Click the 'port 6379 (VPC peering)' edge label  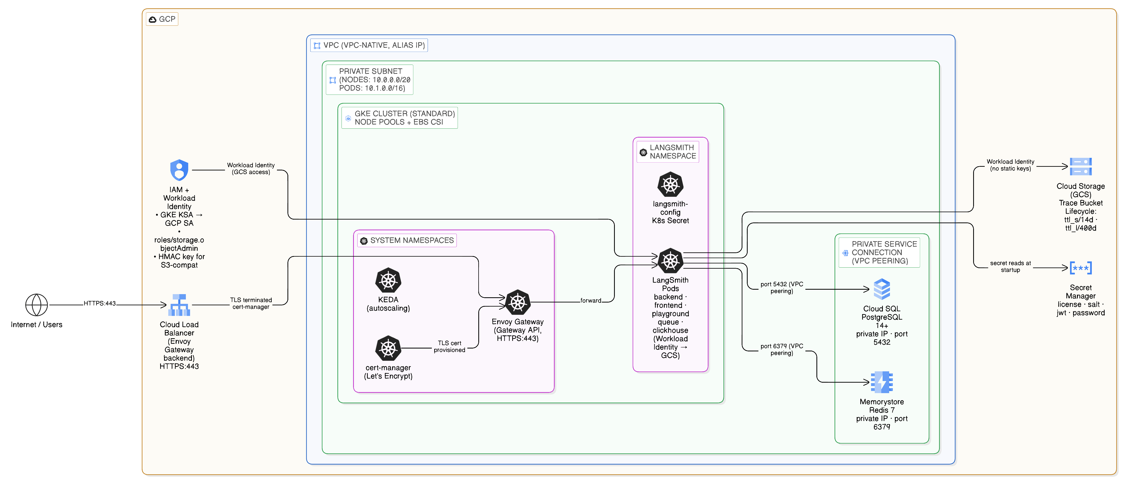point(782,350)
